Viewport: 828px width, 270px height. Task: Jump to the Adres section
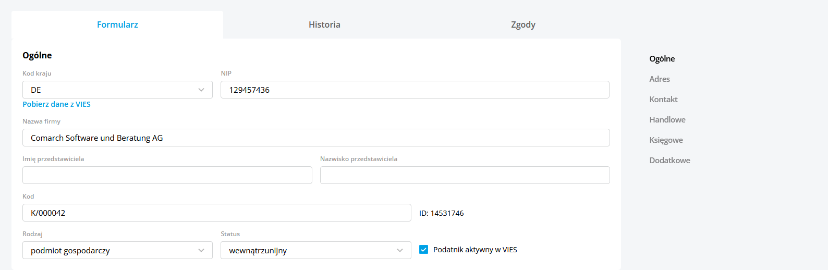click(660, 79)
